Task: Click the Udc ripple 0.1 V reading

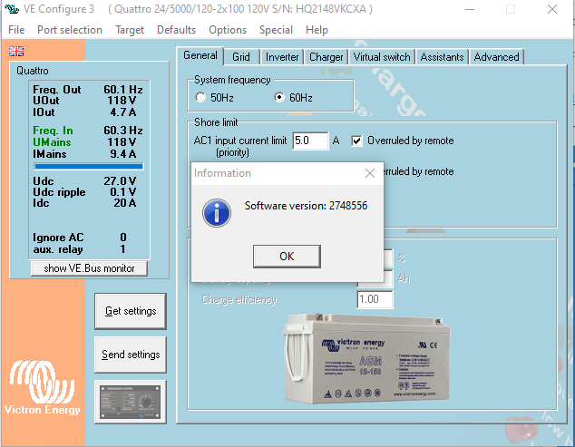Action: [84, 192]
